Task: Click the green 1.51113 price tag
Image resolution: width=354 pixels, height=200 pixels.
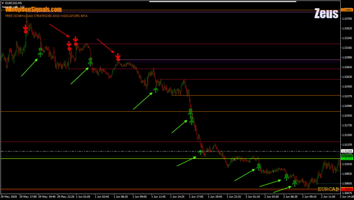Action: 347,158
